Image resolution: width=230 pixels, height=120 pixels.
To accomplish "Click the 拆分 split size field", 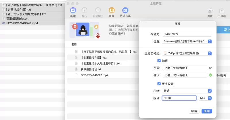I will [x=179, y=98].
